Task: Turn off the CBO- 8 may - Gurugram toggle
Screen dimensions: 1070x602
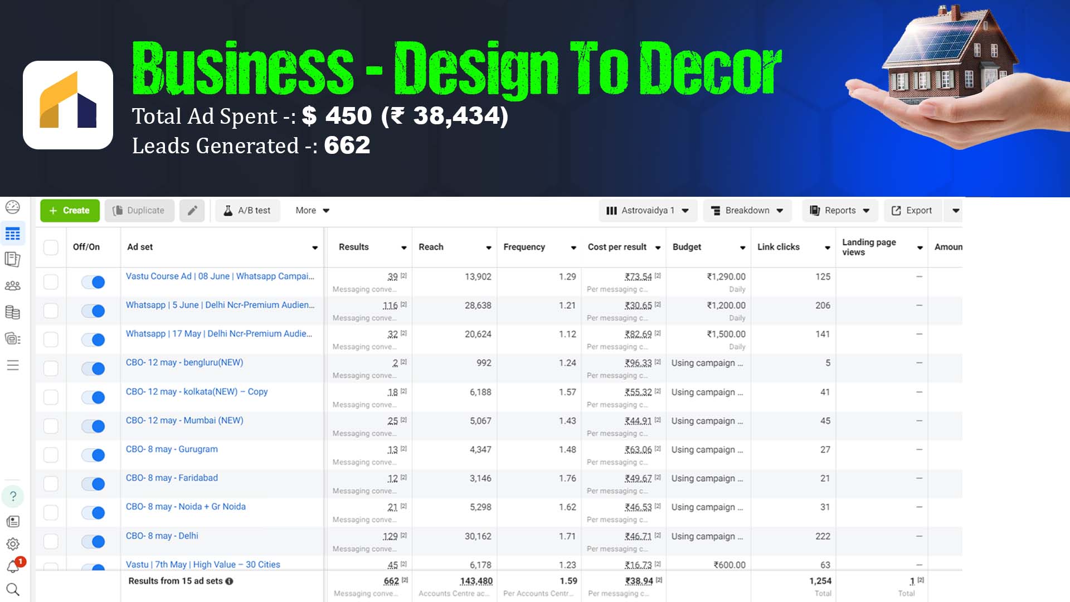Action: (93, 455)
